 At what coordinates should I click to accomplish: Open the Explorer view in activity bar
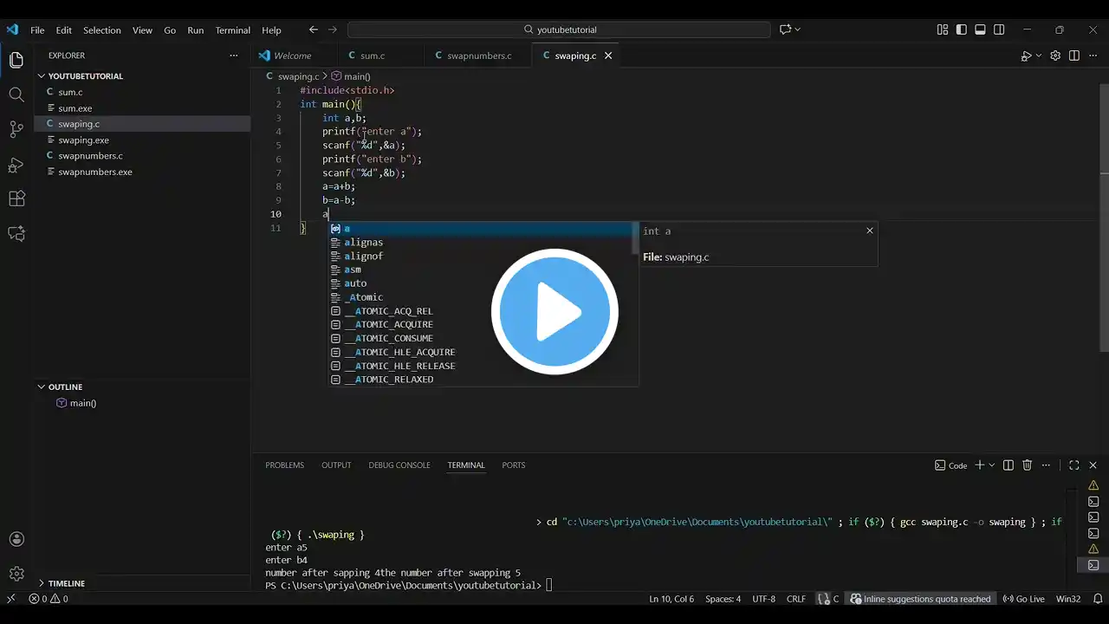(16, 61)
